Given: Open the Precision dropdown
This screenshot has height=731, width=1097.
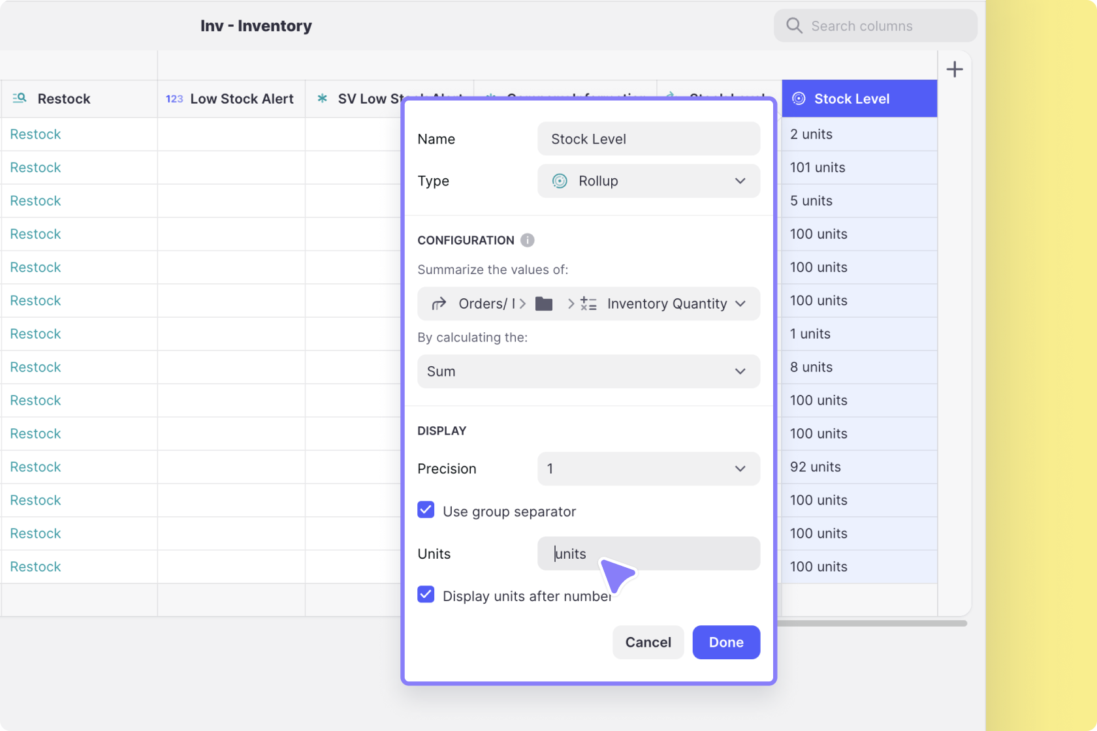Looking at the screenshot, I should 648,469.
